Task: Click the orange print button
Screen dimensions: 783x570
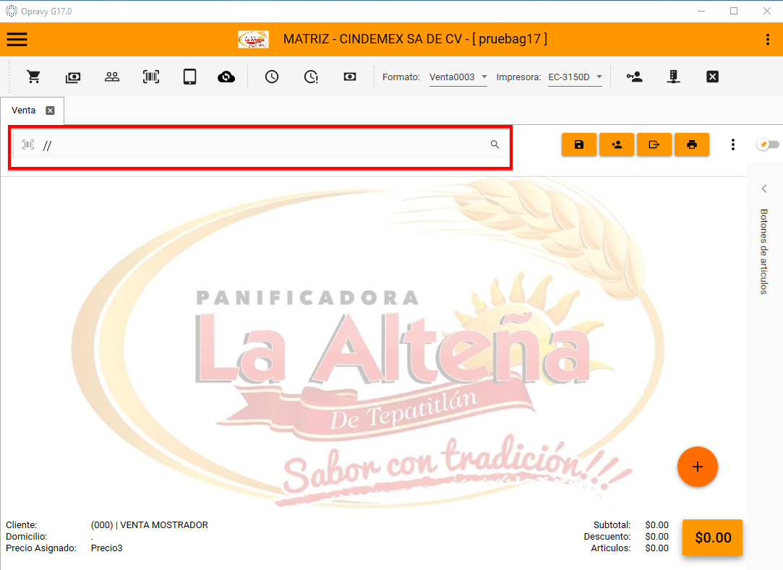Action: click(x=692, y=144)
